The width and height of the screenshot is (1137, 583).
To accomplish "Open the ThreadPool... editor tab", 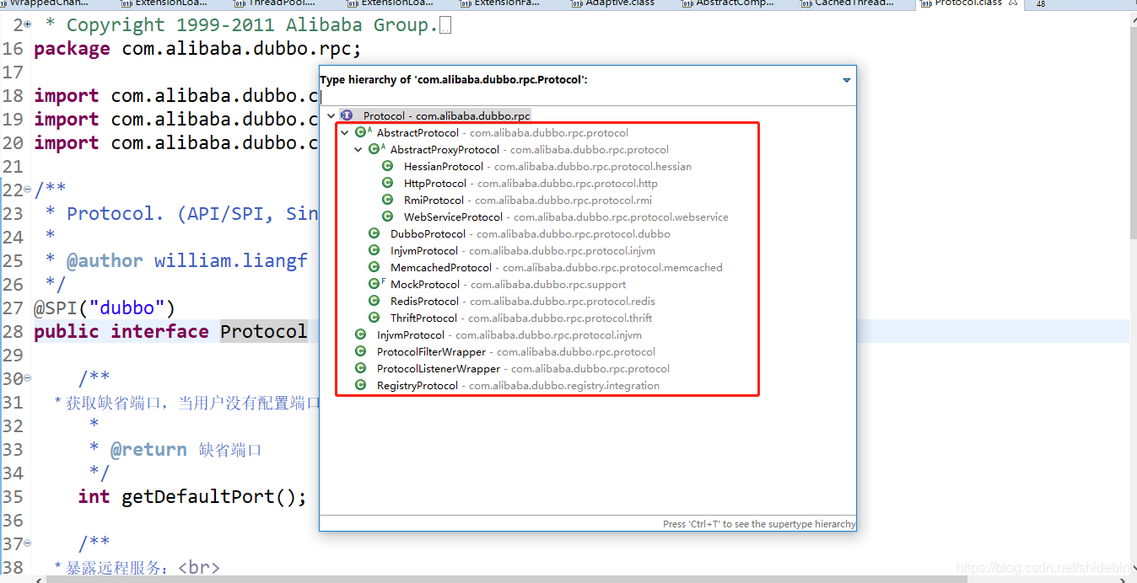I will coord(274,3).
